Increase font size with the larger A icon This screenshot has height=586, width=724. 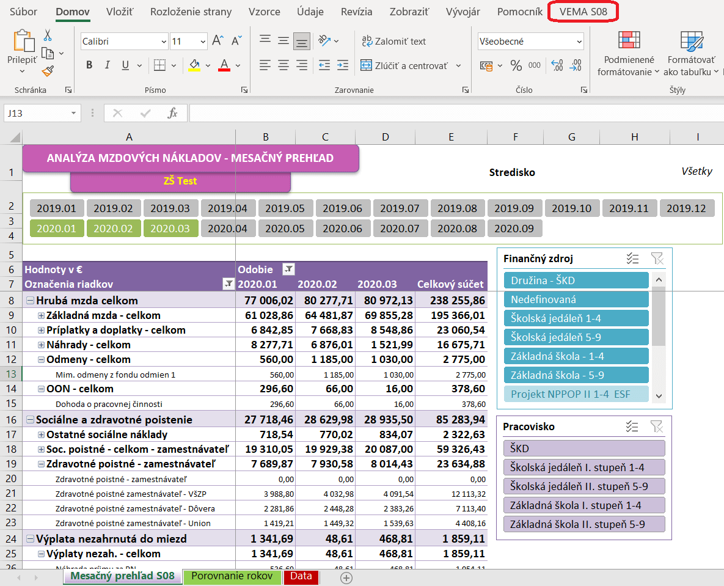coord(218,41)
